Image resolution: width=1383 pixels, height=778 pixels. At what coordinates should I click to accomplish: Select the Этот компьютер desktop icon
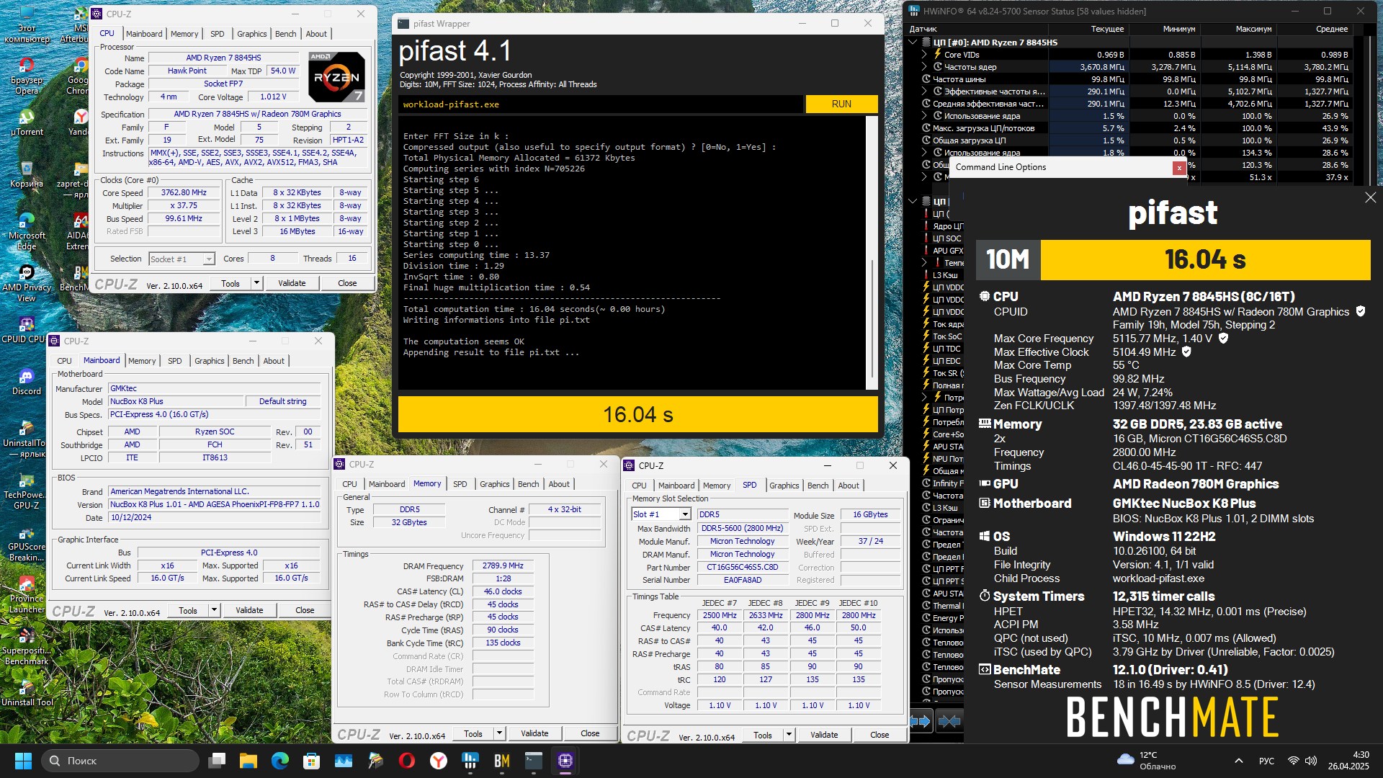coord(27,24)
